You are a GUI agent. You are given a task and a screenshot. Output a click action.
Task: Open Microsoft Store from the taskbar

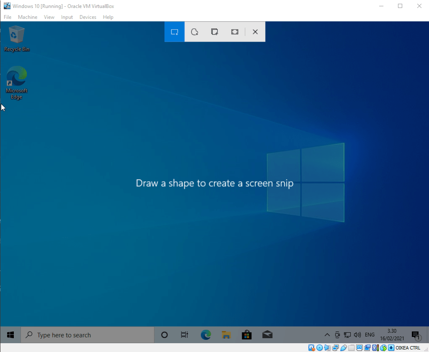coord(247,335)
